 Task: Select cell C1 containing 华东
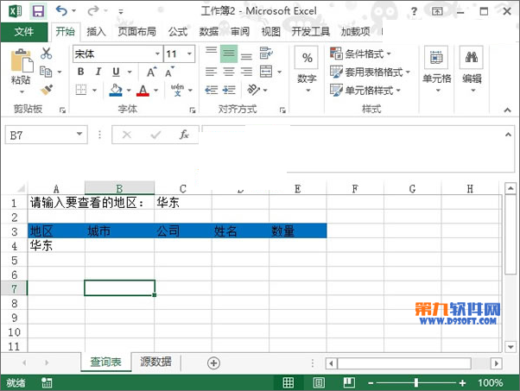click(x=183, y=202)
